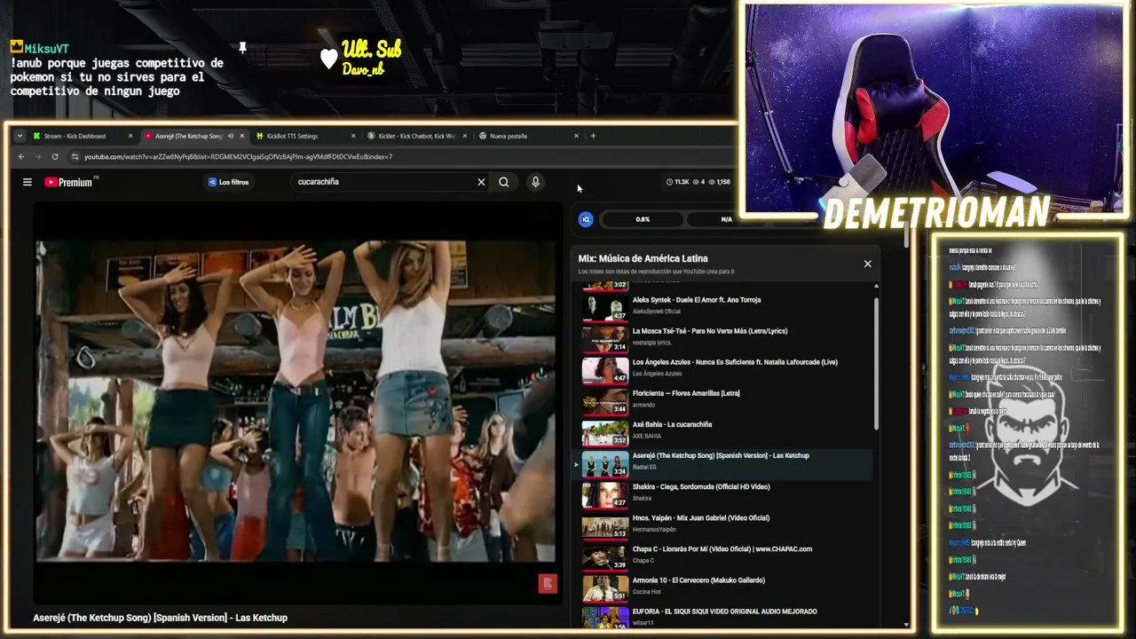
Task: Click the red badge icon on video corner
Action: tap(548, 583)
